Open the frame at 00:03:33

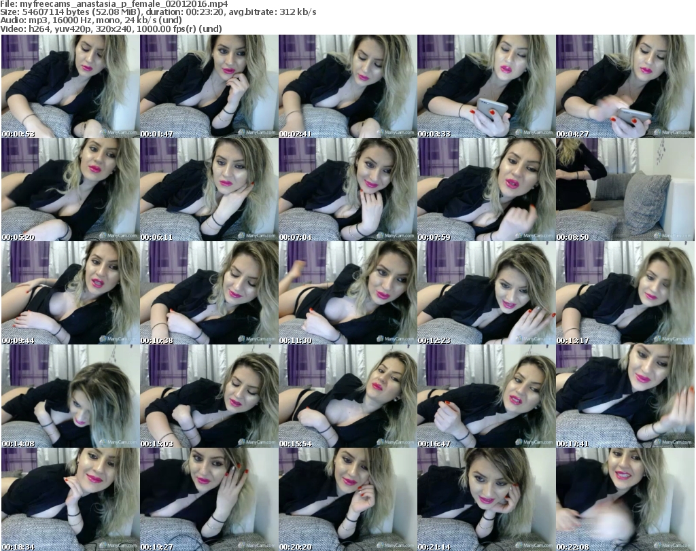[x=487, y=86]
